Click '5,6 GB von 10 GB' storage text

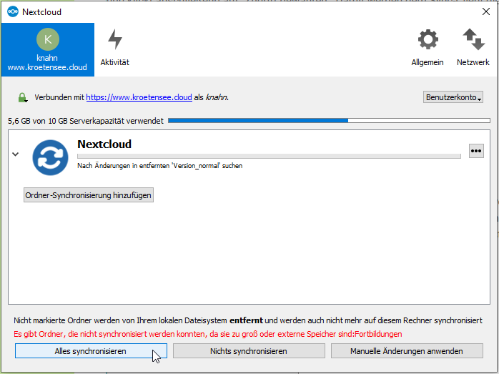pyautogui.click(x=86, y=121)
